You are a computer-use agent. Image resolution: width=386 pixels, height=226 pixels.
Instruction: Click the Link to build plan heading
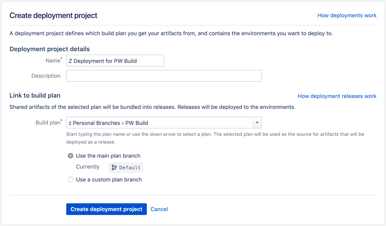pos(35,96)
